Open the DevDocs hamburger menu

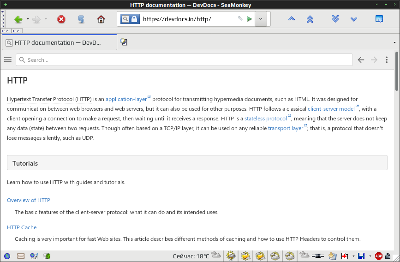click(x=8, y=60)
